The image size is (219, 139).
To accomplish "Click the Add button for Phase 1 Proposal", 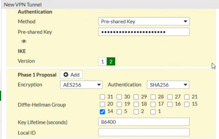I will pyautogui.click(x=71, y=75).
